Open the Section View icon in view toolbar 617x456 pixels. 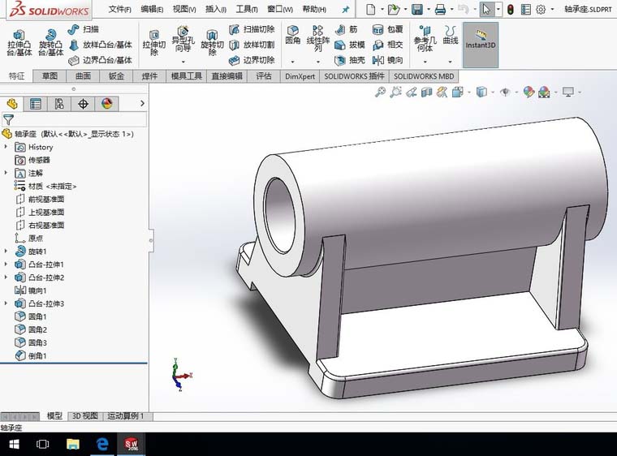tap(426, 92)
